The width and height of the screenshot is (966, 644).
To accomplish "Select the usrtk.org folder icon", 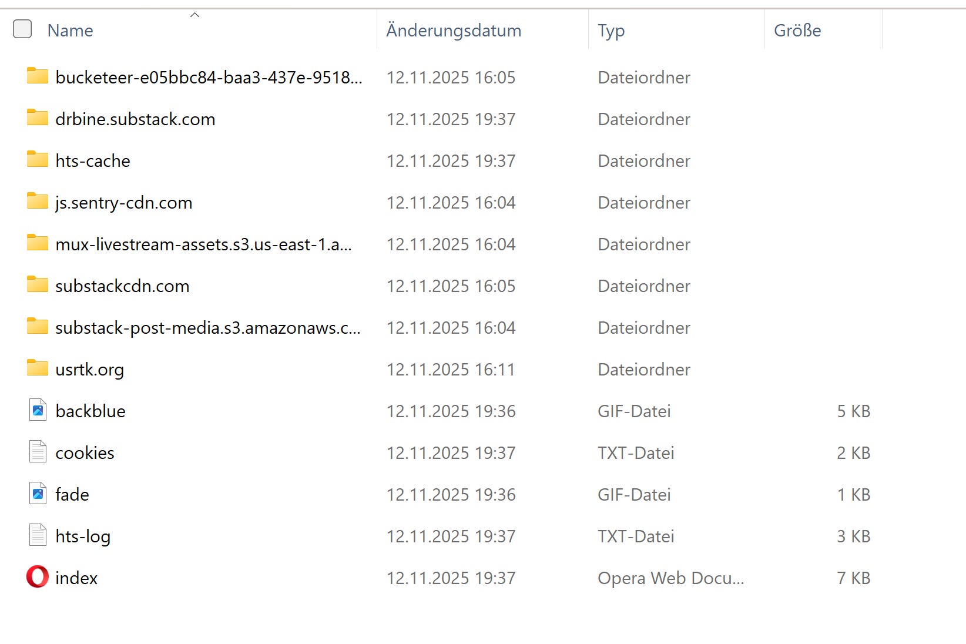I will (38, 368).
